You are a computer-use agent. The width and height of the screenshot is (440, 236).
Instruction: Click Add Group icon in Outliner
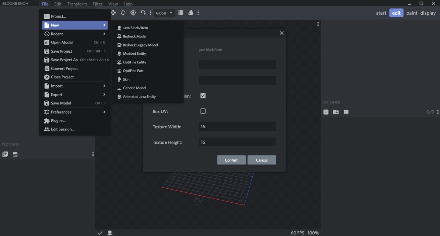(336, 112)
